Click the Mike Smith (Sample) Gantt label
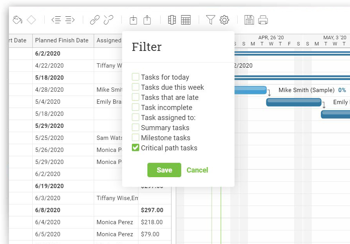Screen dimensions: 350x244 coord(306,90)
